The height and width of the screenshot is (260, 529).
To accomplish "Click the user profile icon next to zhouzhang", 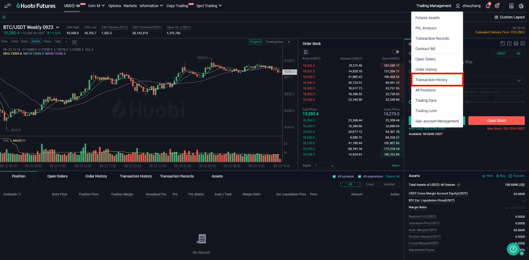I will (458, 6).
